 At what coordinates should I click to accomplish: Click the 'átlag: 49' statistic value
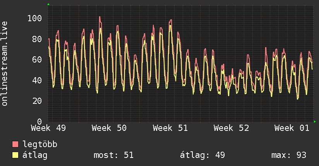coord(202,155)
